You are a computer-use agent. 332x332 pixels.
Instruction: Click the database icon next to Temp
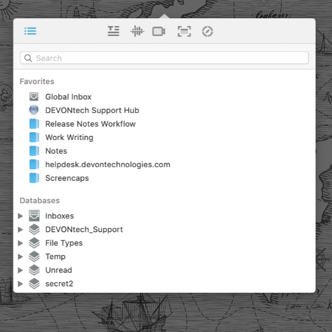click(34, 256)
